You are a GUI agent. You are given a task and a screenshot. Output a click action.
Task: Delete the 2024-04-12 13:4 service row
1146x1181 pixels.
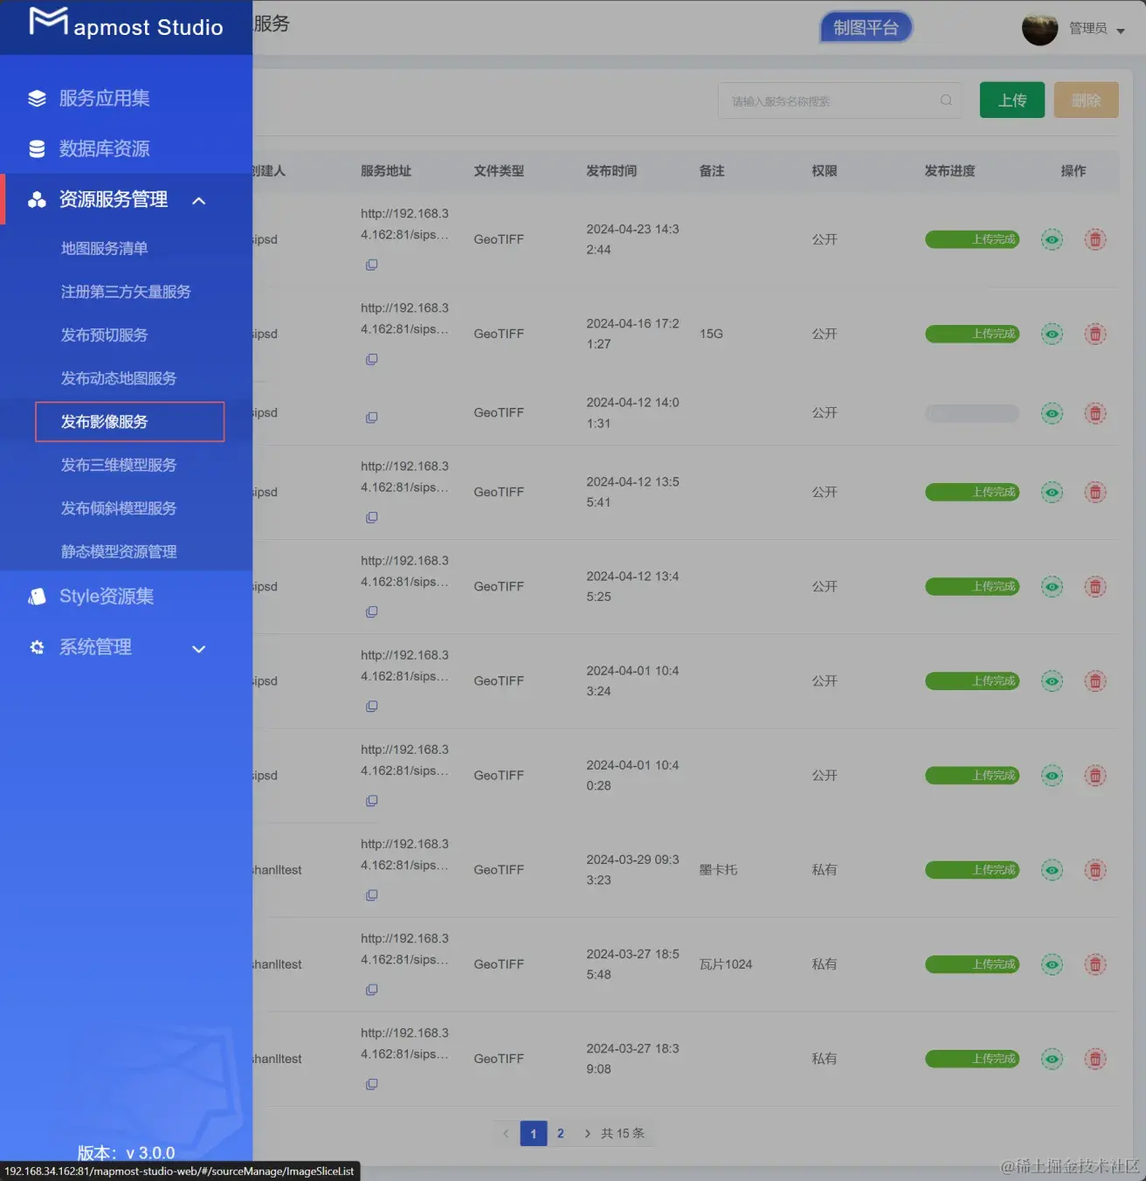1095,587
